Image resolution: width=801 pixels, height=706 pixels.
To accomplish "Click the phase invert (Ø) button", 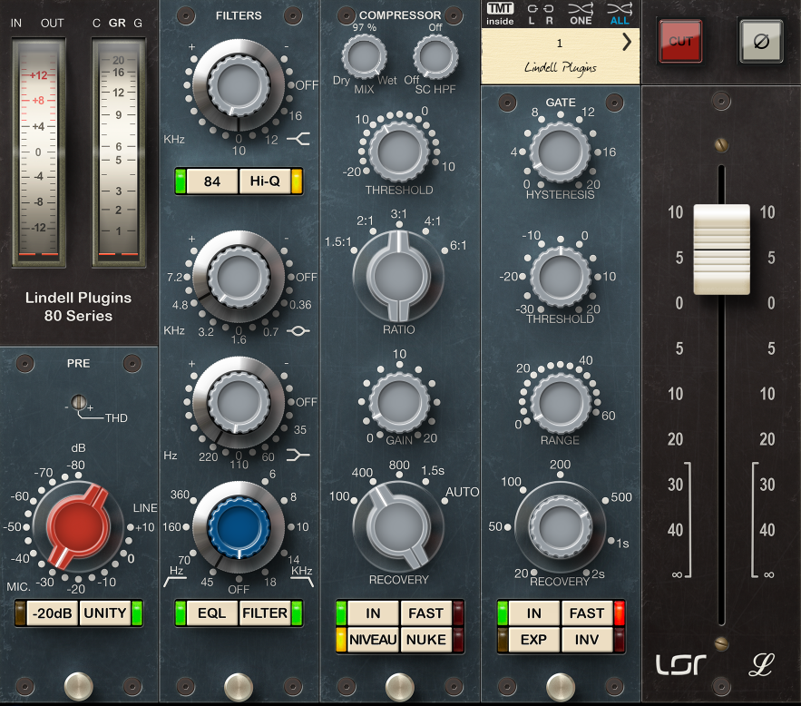I will click(x=760, y=41).
